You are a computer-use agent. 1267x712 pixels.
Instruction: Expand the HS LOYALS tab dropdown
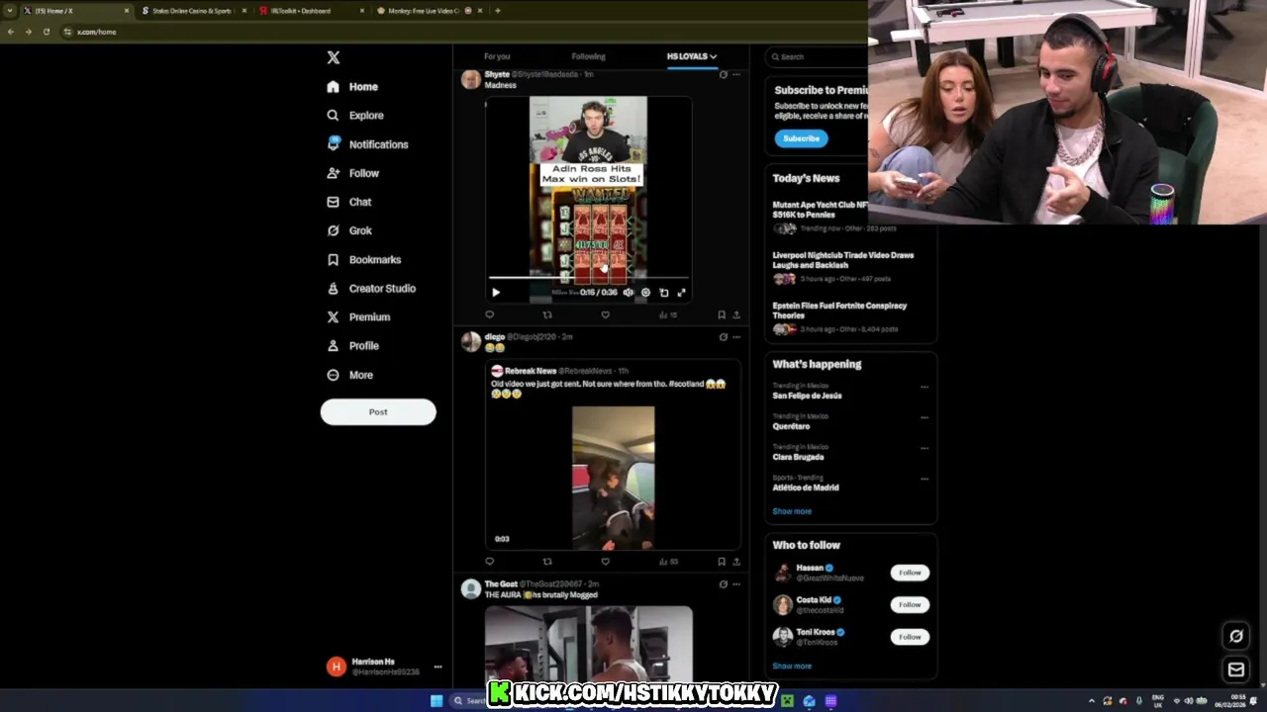[x=713, y=56]
